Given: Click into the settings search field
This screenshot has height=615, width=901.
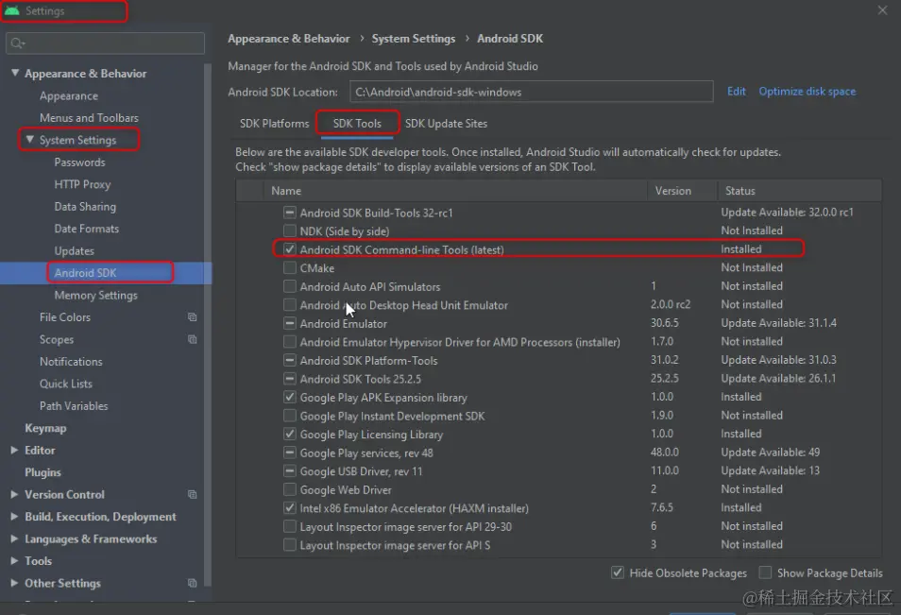Looking at the screenshot, I should pyautogui.click(x=105, y=43).
